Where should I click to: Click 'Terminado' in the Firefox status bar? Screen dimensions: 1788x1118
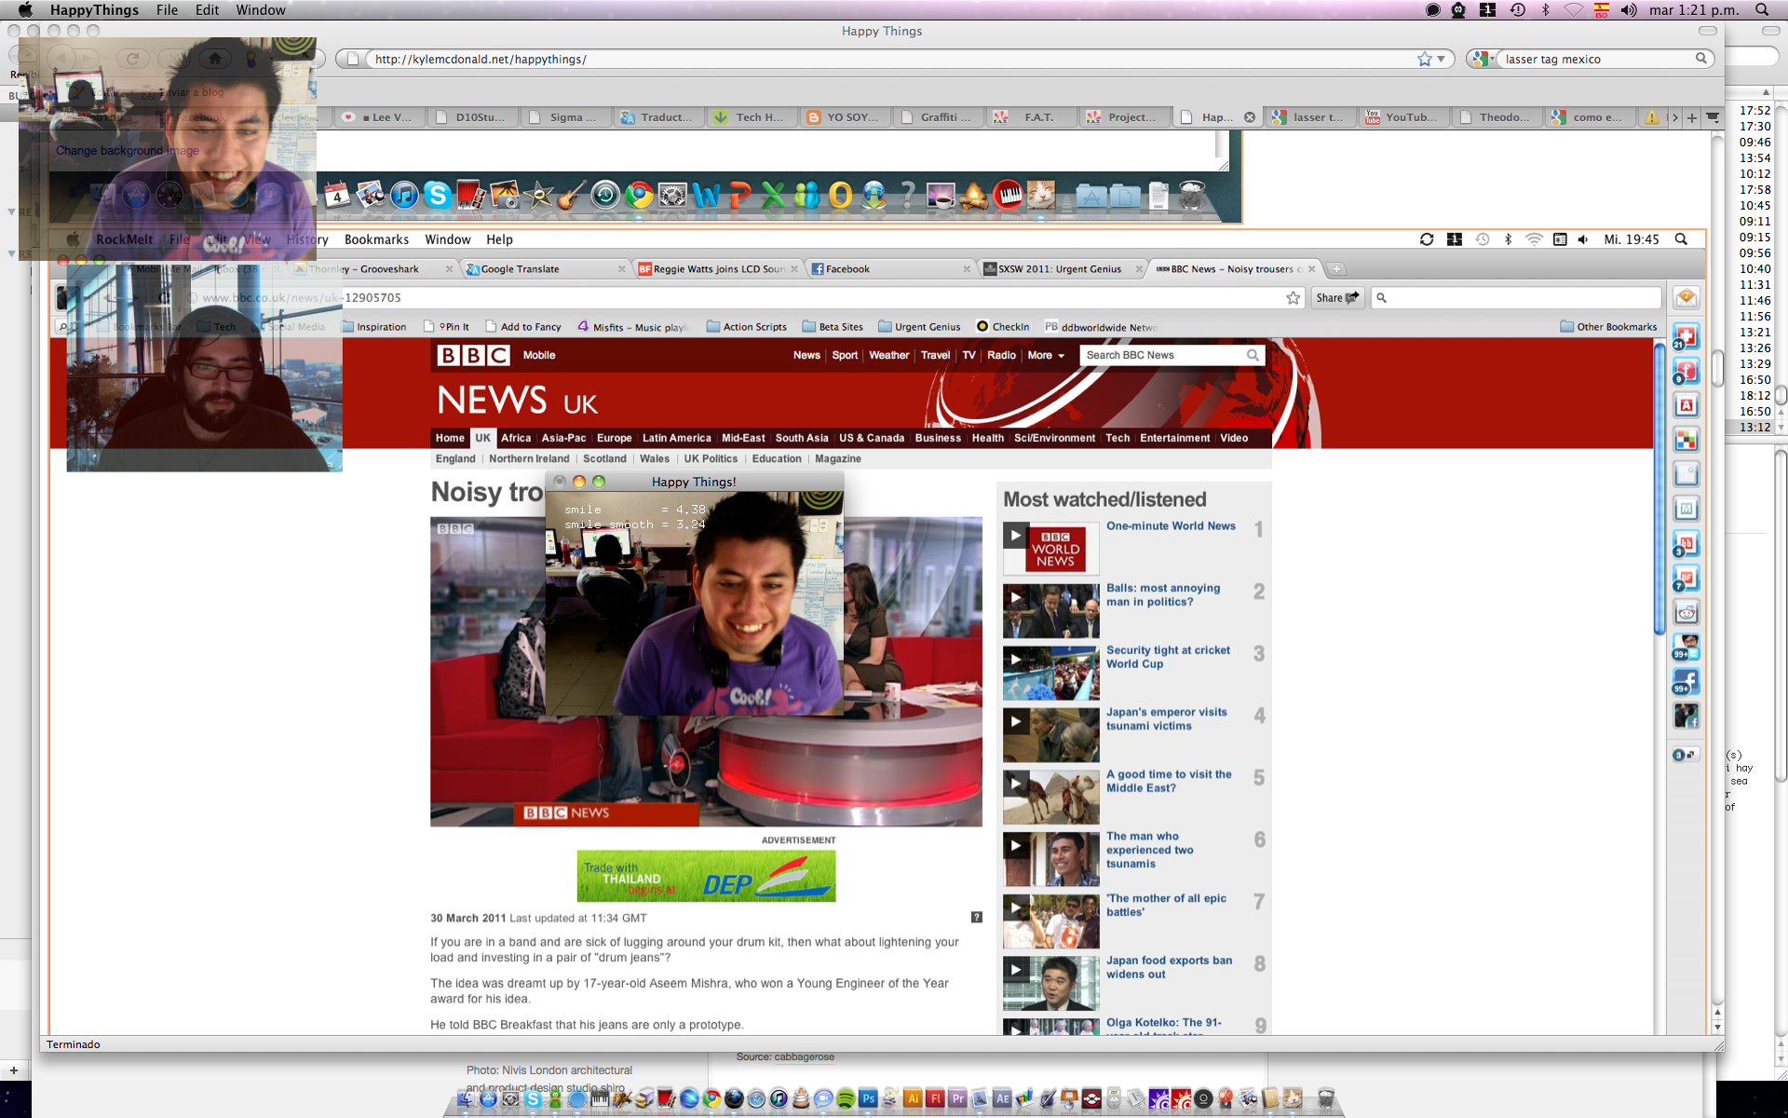[74, 1044]
